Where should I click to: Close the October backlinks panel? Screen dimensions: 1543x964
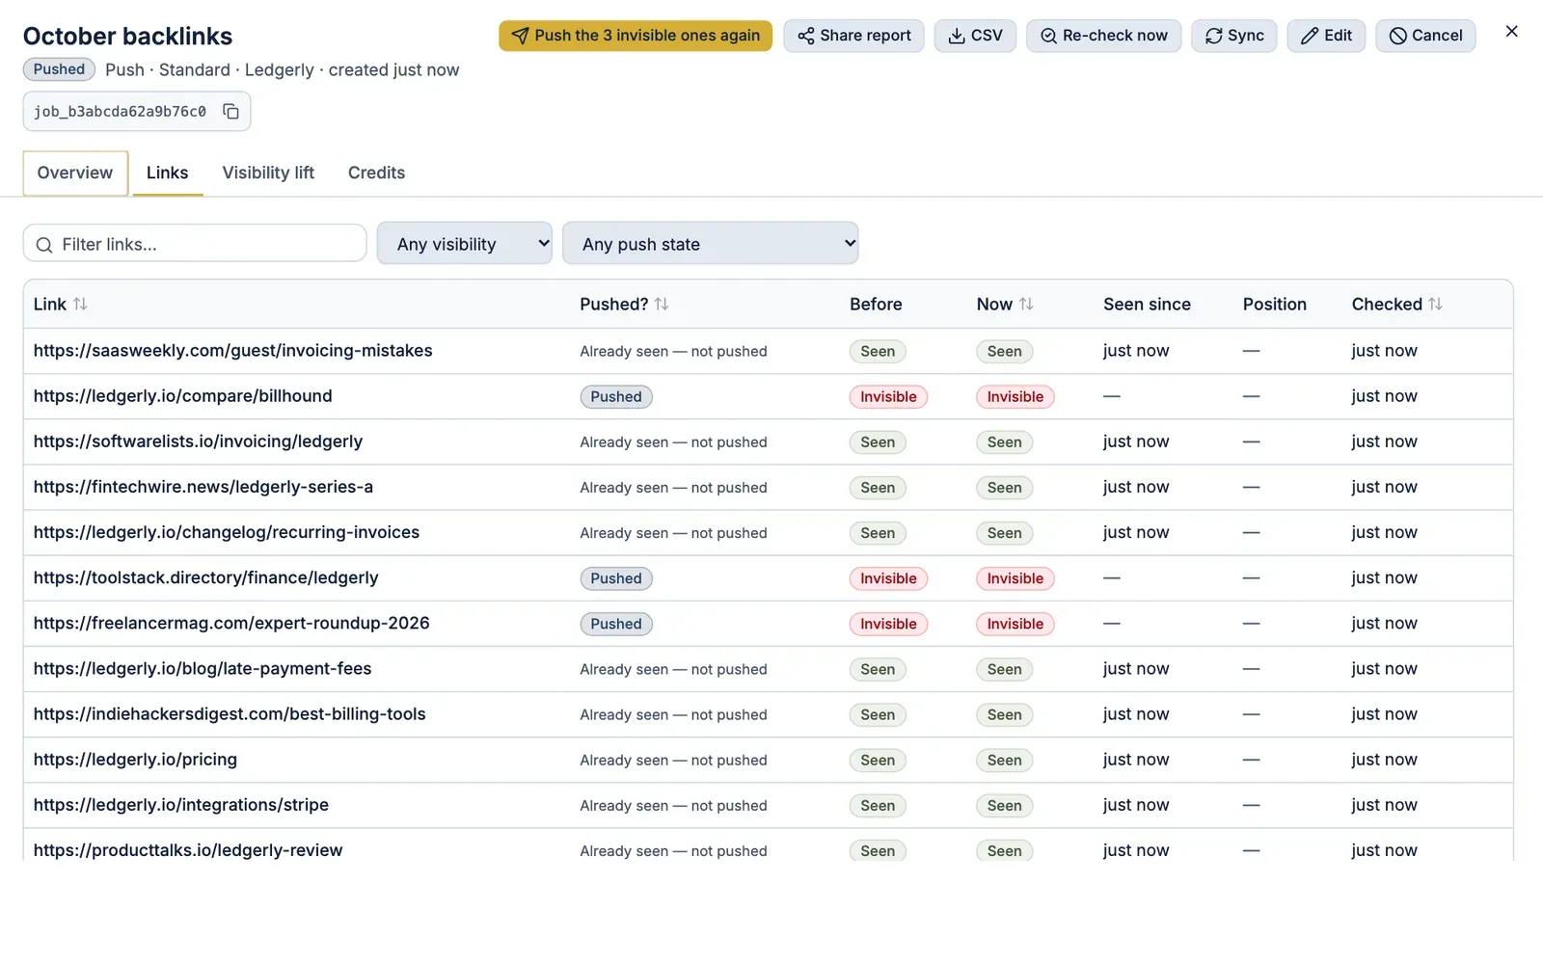pyautogui.click(x=1511, y=32)
